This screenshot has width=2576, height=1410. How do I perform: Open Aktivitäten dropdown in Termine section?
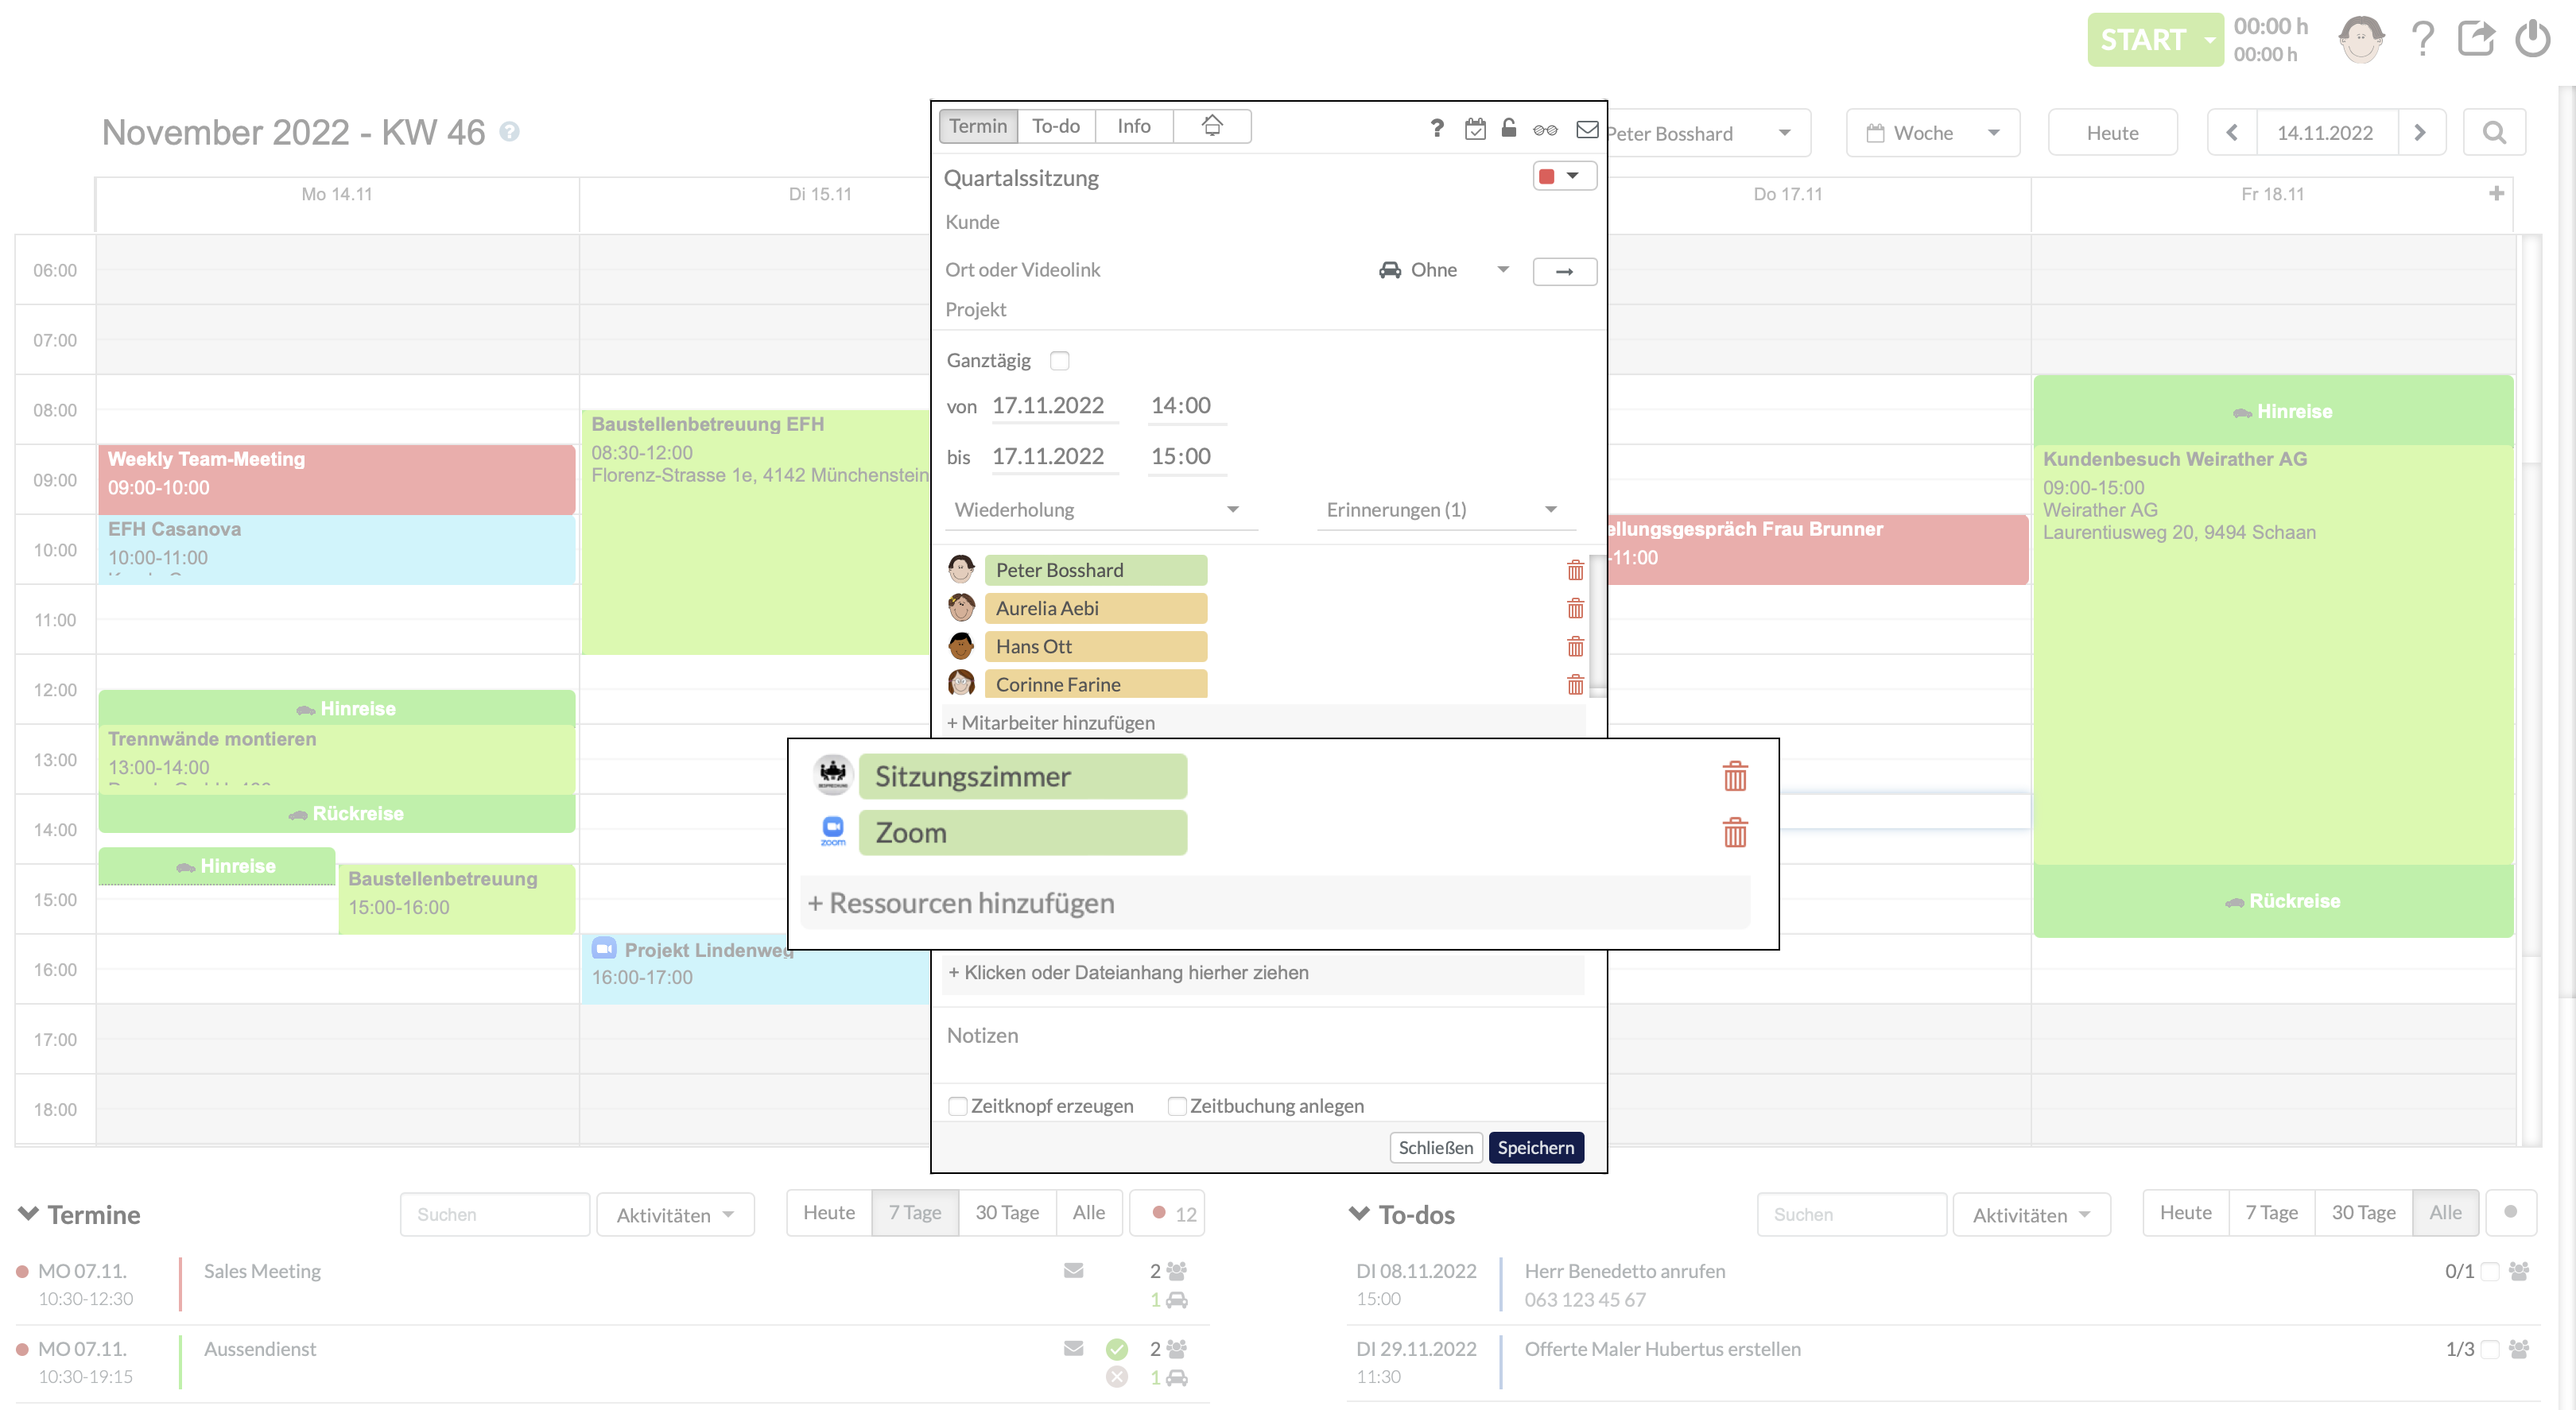(675, 1214)
